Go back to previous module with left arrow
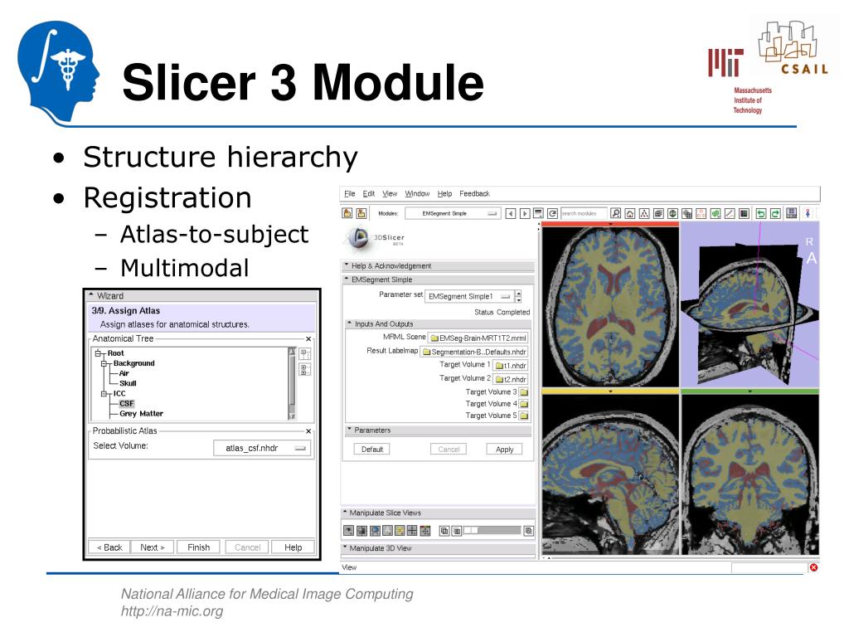Image resolution: width=849 pixels, height=637 pixels. (510, 213)
